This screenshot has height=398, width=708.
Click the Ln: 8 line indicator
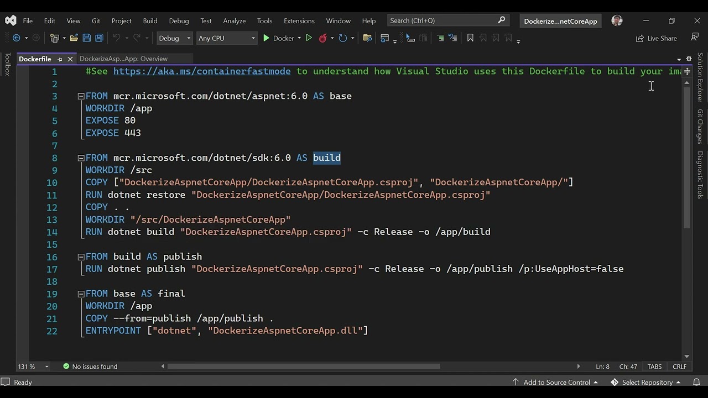coord(602,366)
